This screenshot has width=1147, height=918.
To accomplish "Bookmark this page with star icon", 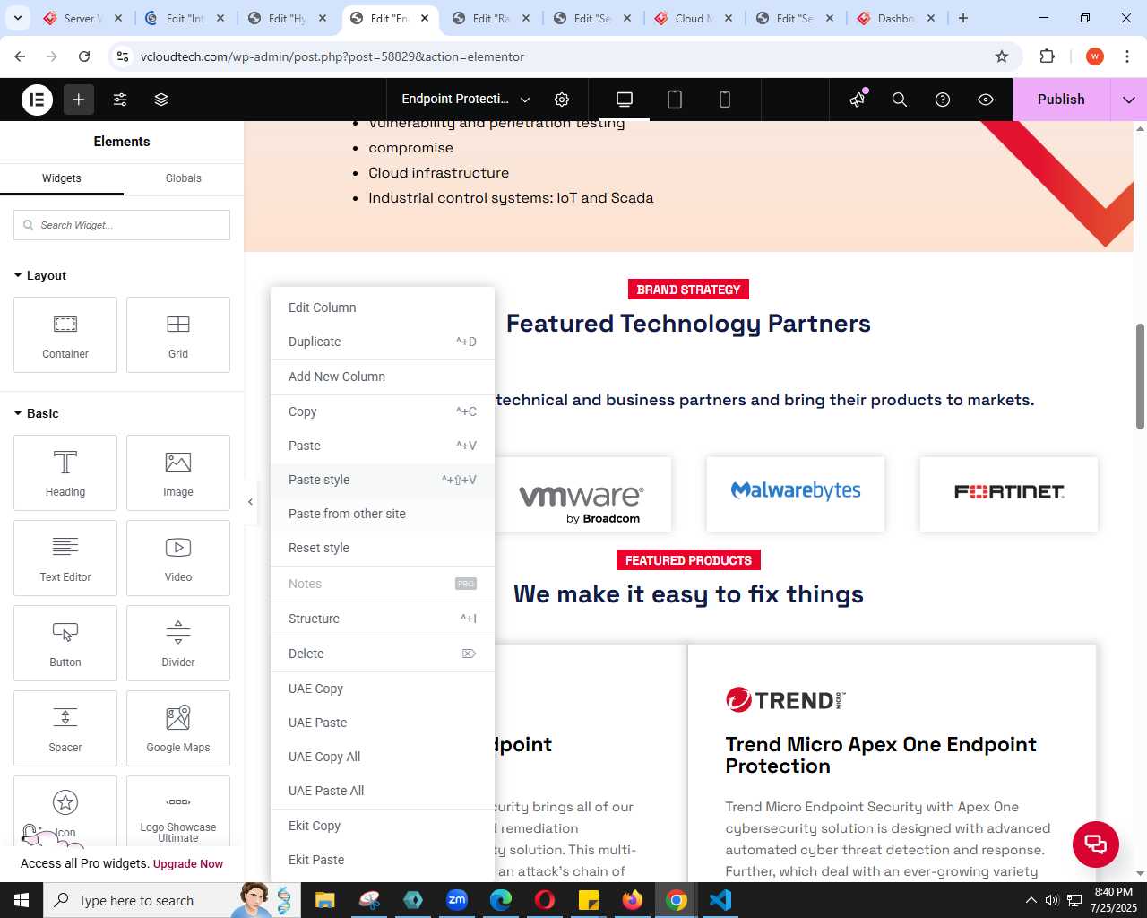I will coord(1002,56).
